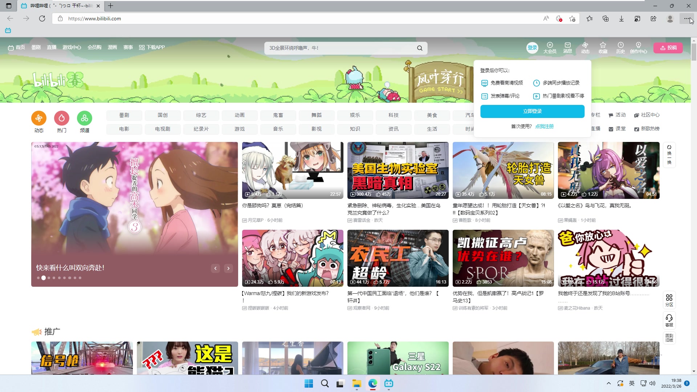
Task: Go to next carousel slide arrow
Action: click(228, 268)
